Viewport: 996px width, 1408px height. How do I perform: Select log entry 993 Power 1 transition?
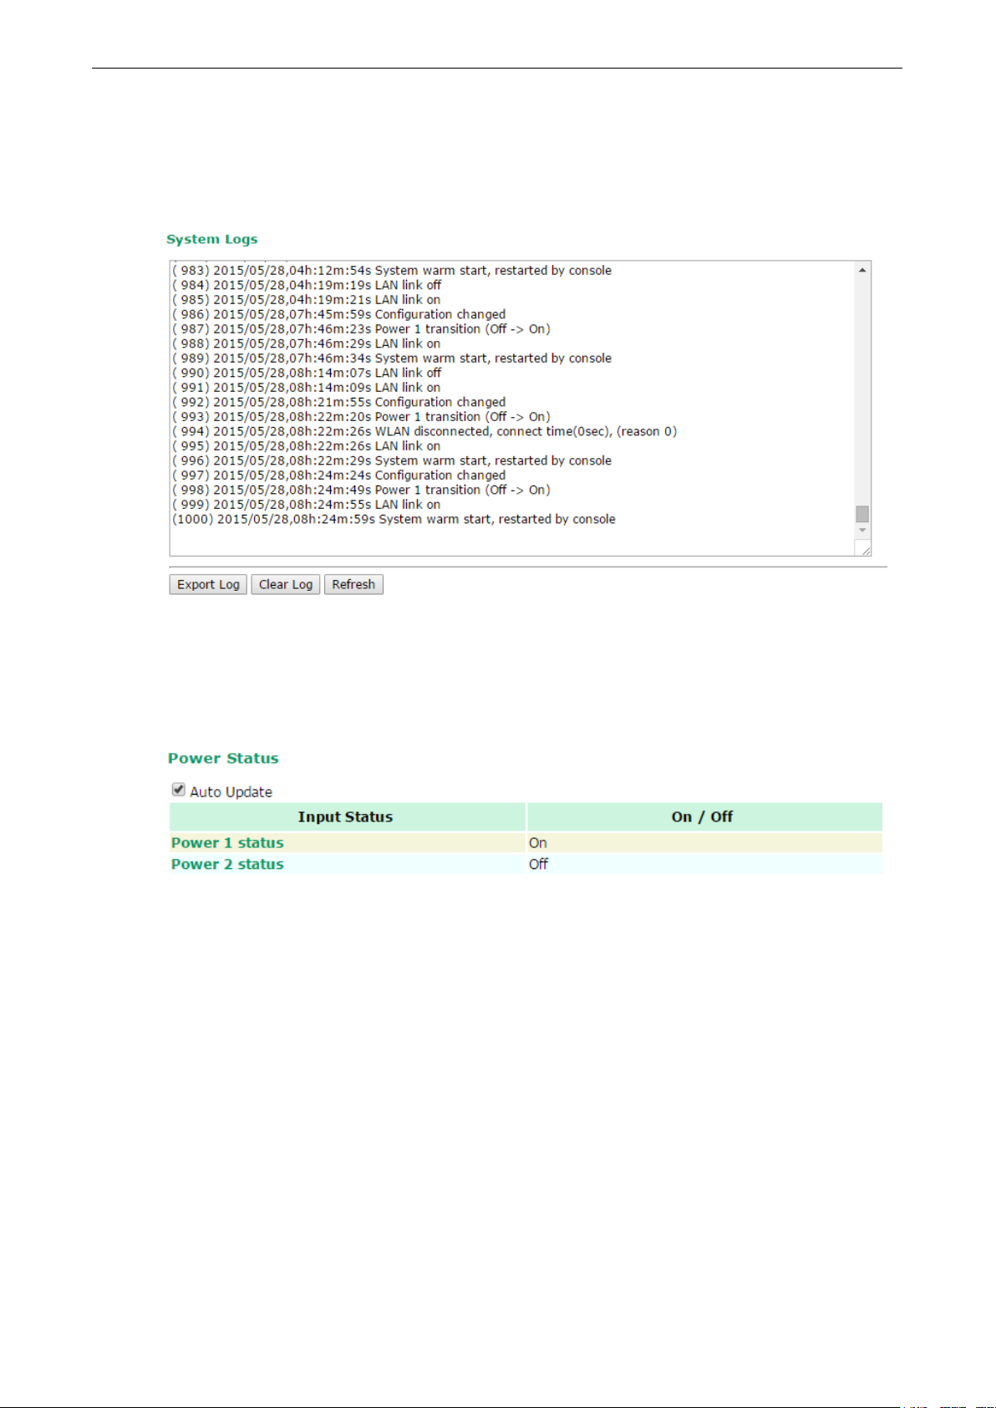click(x=362, y=417)
